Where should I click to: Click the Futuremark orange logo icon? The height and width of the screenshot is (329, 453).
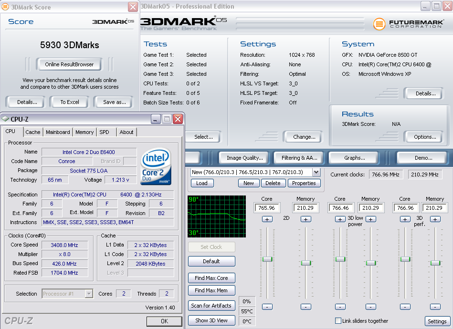pos(379,24)
